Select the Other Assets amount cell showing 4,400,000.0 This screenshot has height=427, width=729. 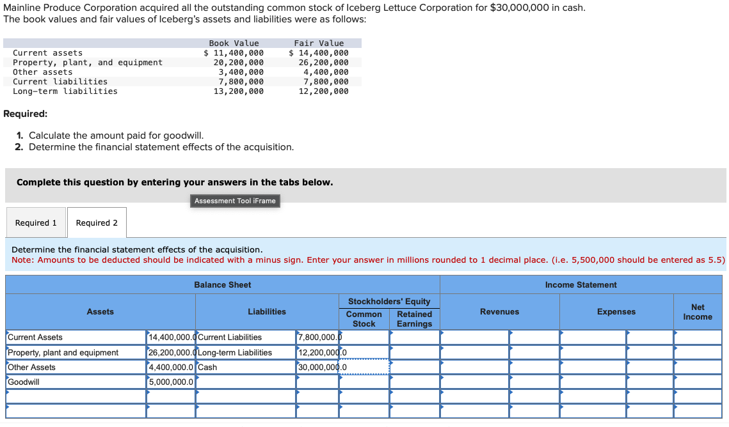[170, 367]
